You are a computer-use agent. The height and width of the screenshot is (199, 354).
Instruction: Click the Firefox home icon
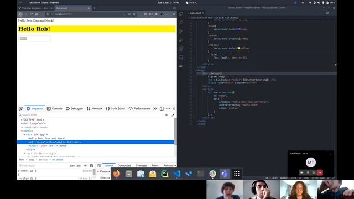37,14
